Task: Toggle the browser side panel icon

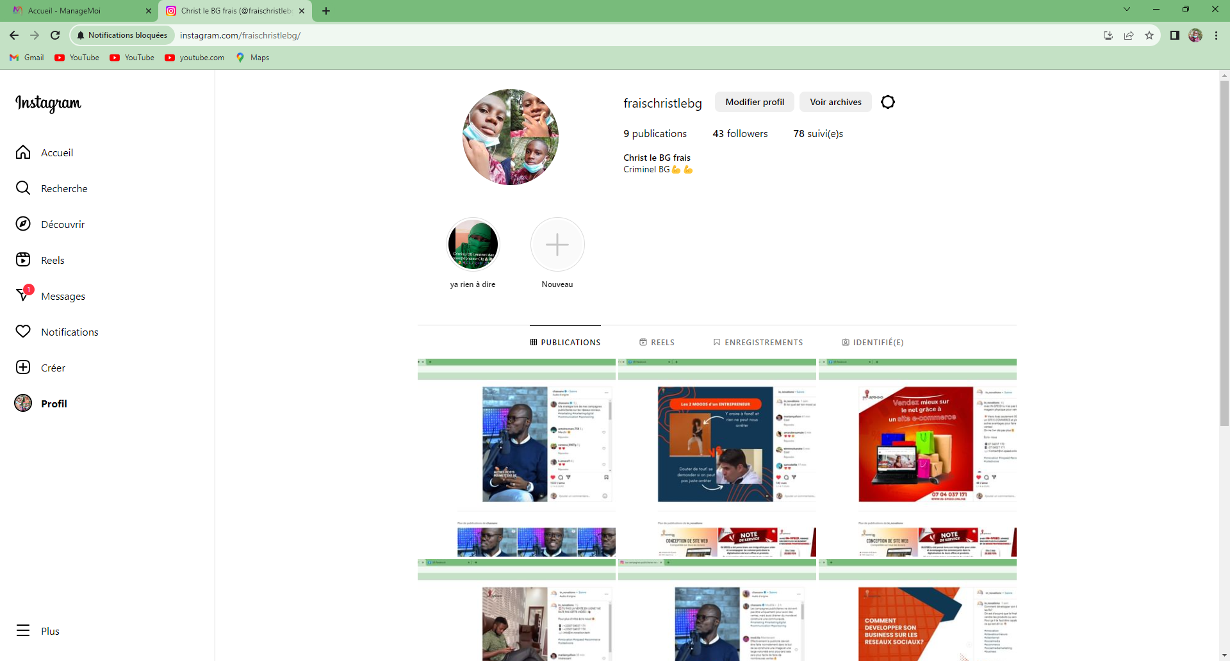Action: pos(1174,35)
